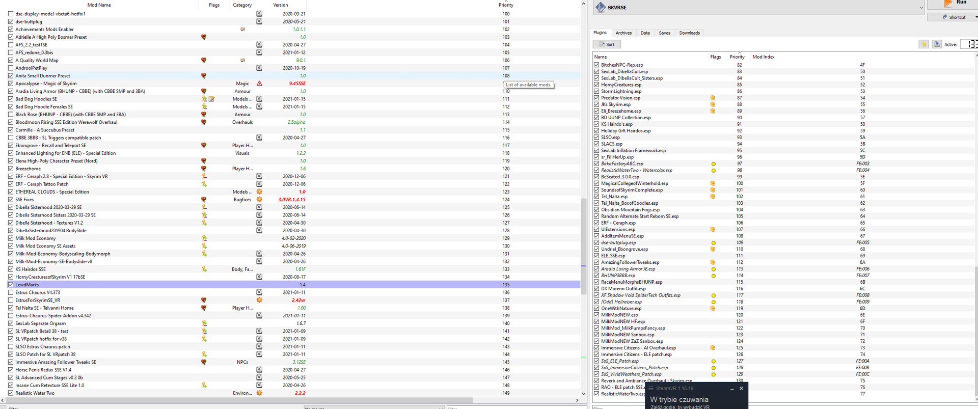978x409 pixels.
Task: Sort plugins by the Priority column header
Action: [x=737, y=57]
